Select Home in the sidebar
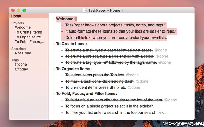This screenshot has width=204, height=127. point(29,16)
